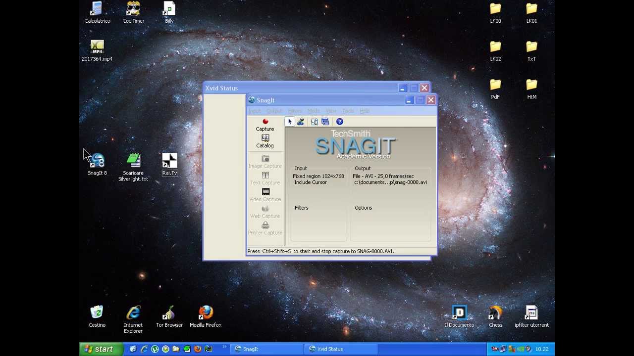
Task: Select the TxT folder on desktop
Action: [x=531, y=51]
